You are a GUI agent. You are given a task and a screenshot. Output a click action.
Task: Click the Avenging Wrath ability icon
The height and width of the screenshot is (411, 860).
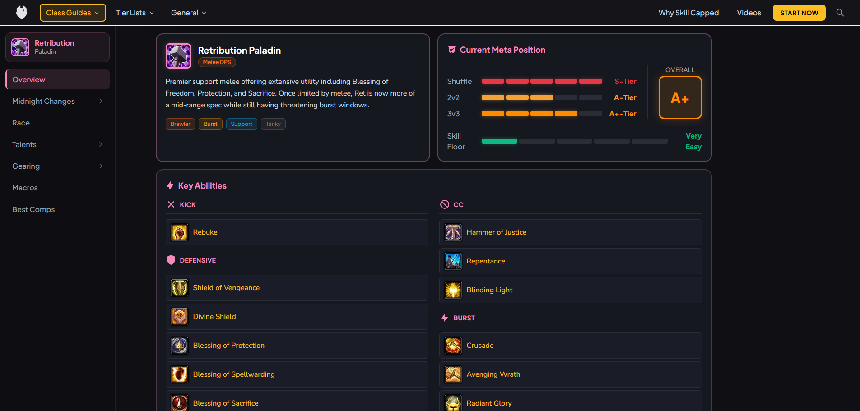(x=453, y=374)
